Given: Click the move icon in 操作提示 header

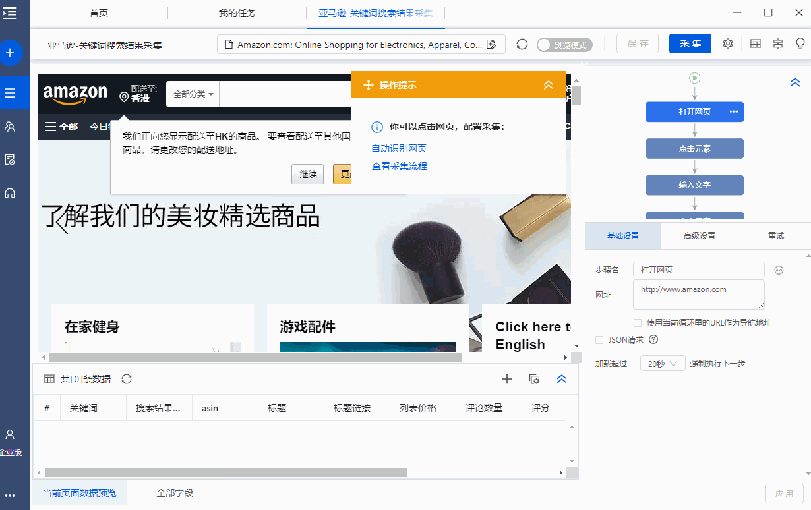Looking at the screenshot, I should click(x=369, y=85).
